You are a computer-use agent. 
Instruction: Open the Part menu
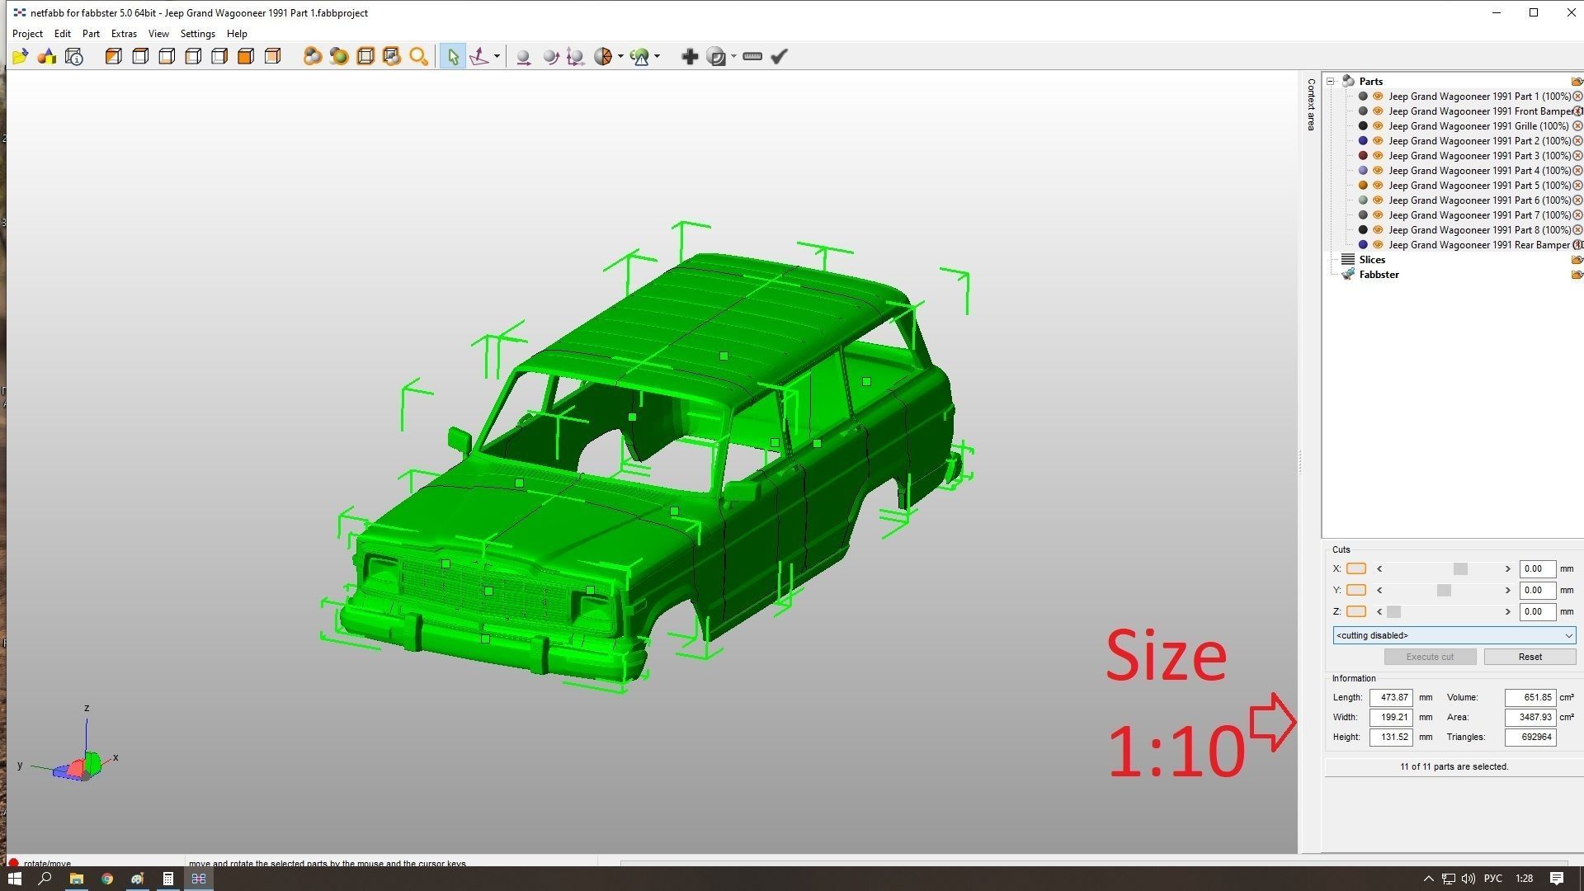click(x=91, y=34)
